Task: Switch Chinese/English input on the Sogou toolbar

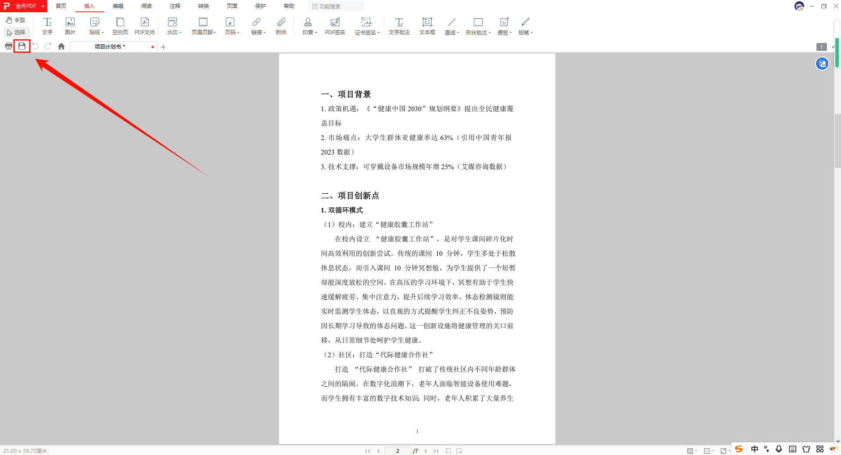Action: (754, 449)
